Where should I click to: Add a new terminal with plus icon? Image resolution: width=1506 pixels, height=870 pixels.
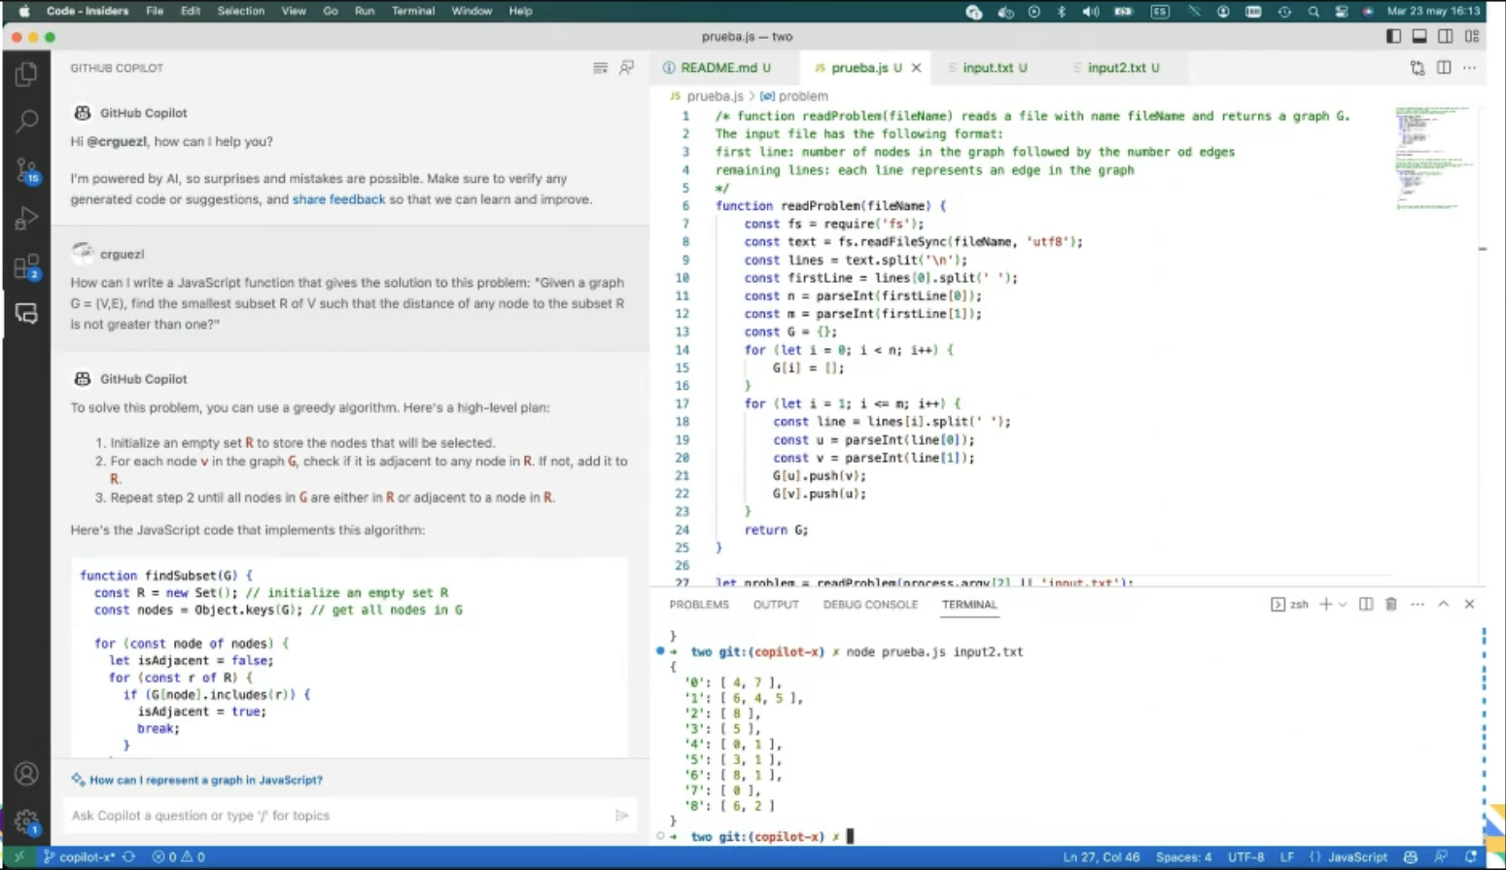pyautogui.click(x=1325, y=605)
